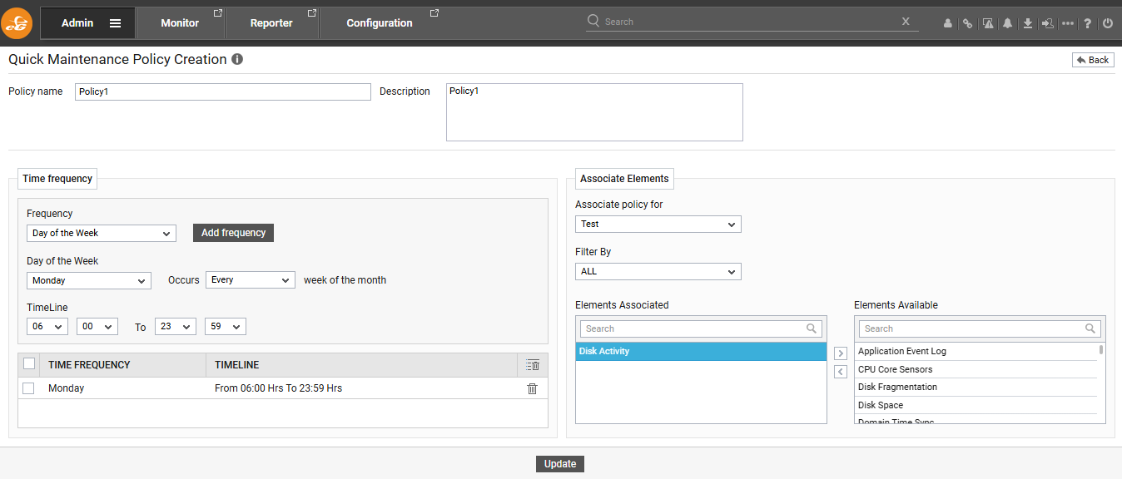The width and height of the screenshot is (1122, 479).
Task: Click the Update button
Action: coord(560,464)
